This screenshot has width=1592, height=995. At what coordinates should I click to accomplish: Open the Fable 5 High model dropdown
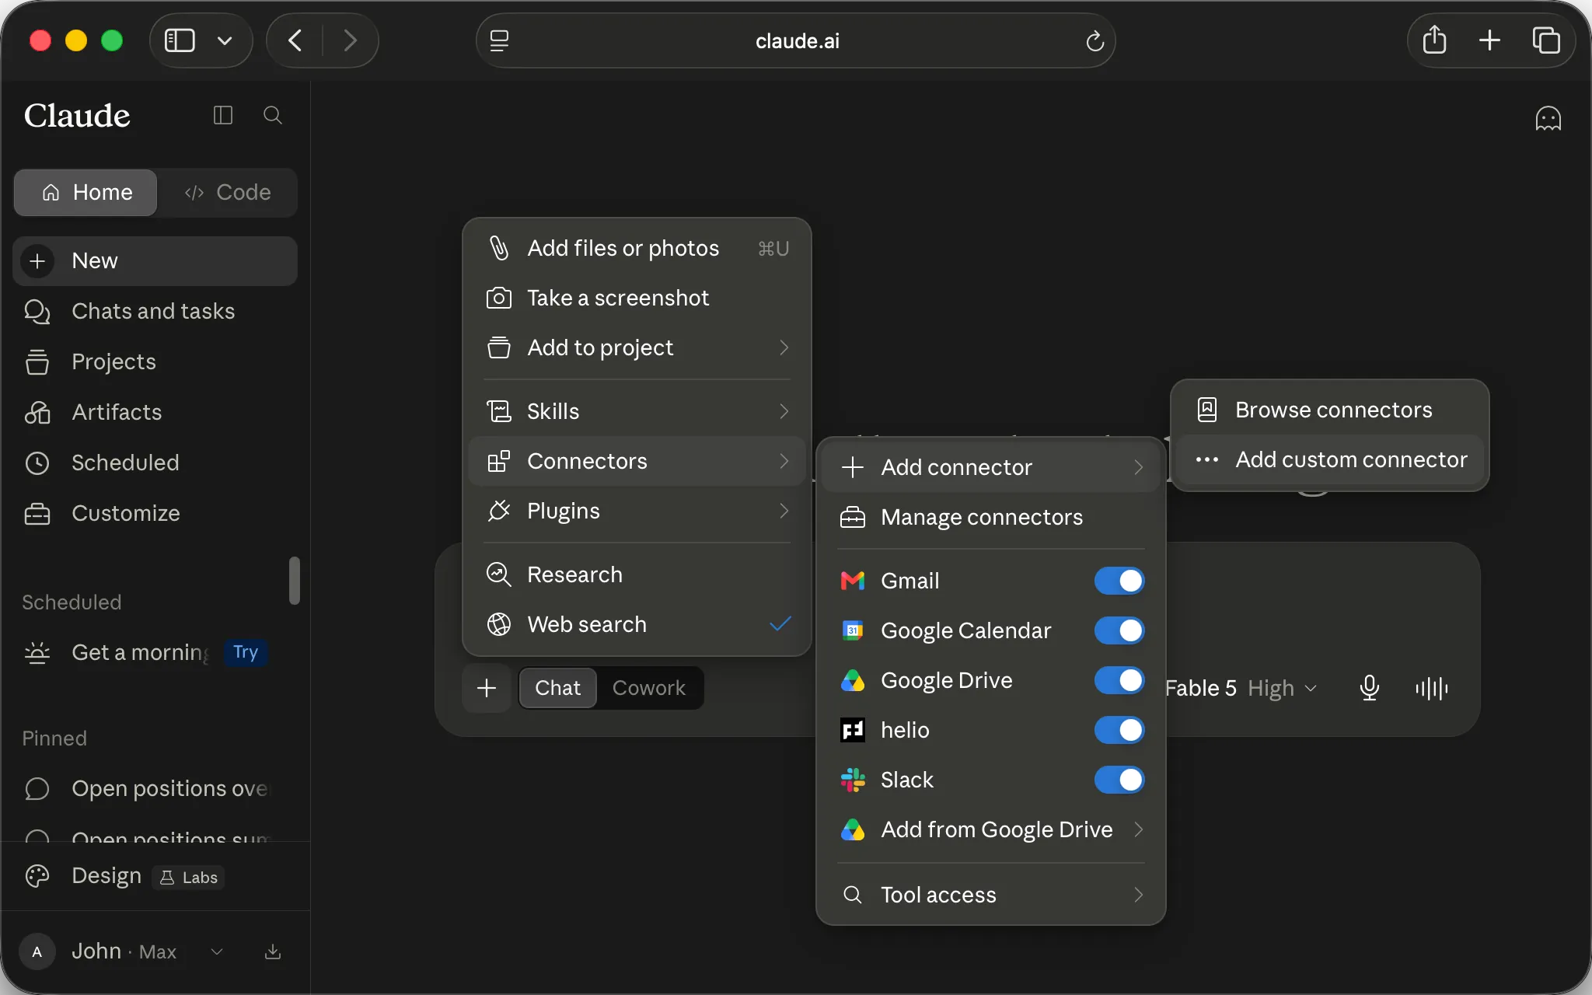point(1241,688)
